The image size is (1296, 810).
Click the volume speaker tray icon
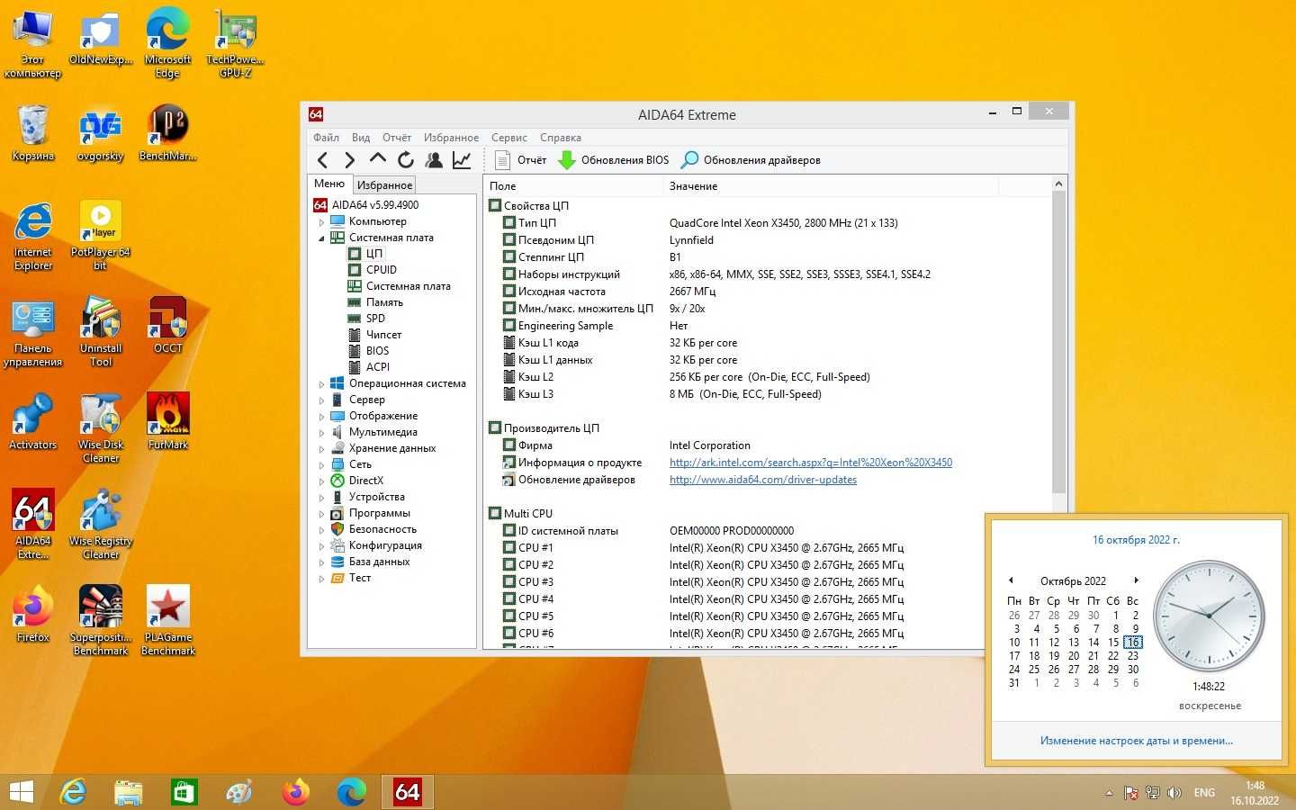click(1174, 793)
